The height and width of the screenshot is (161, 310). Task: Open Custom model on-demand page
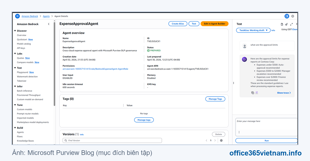tap(30, 99)
